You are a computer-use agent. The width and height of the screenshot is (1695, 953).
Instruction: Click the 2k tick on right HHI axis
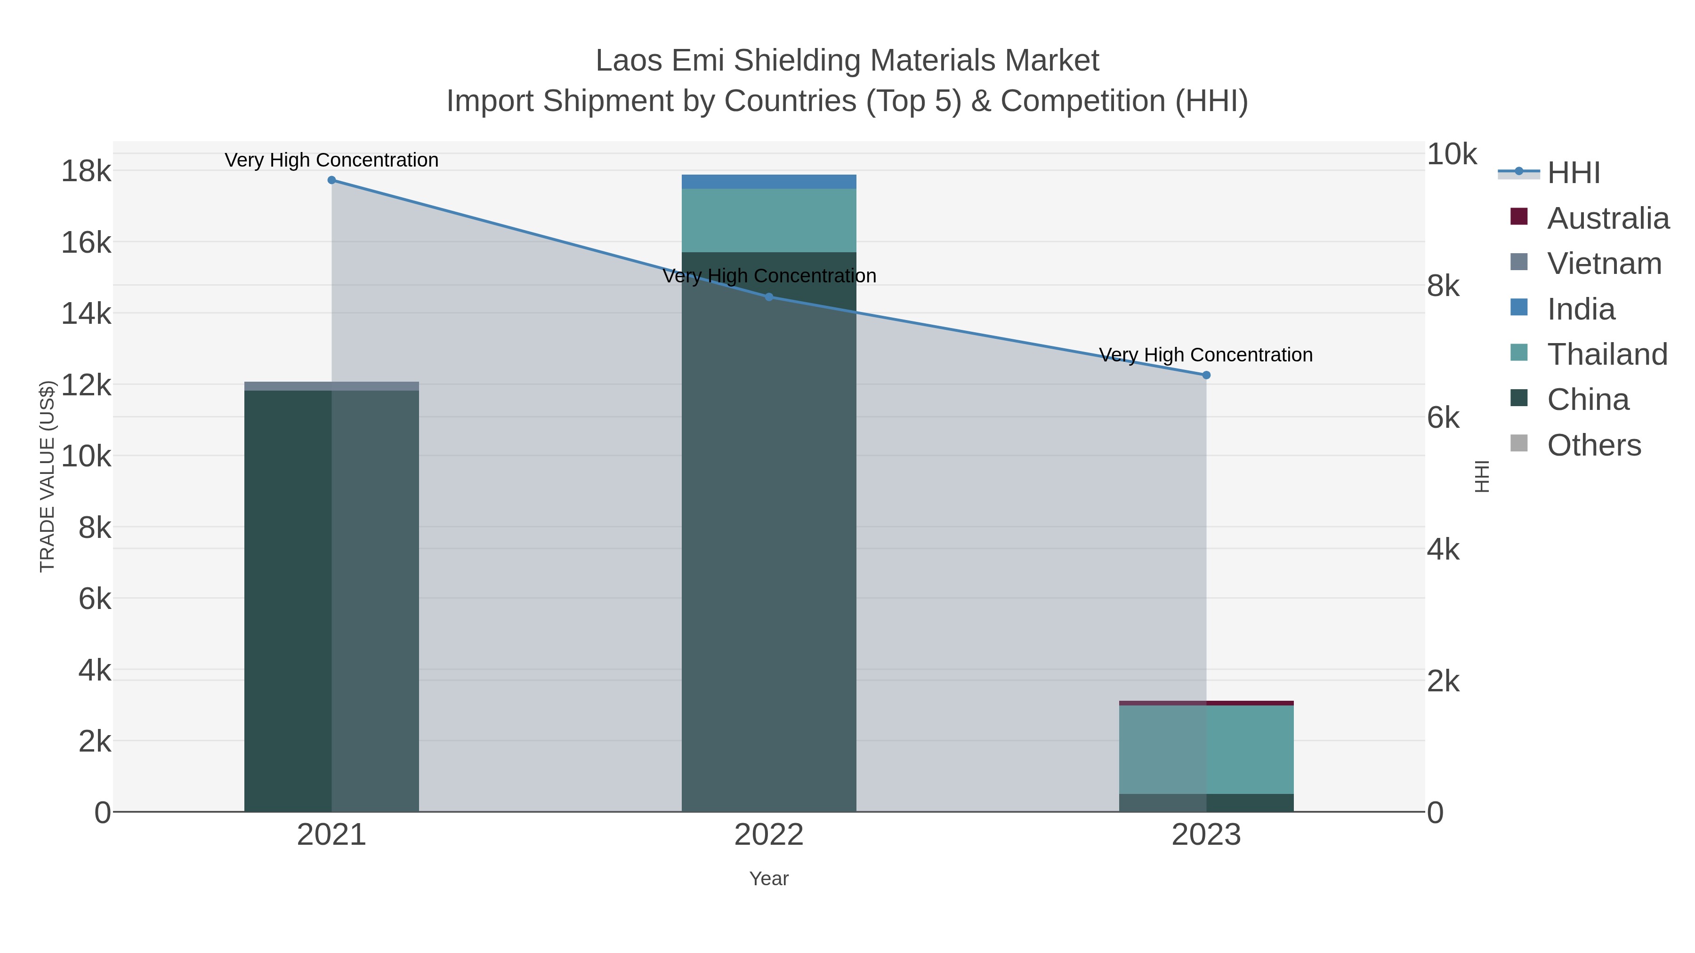(1443, 681)
